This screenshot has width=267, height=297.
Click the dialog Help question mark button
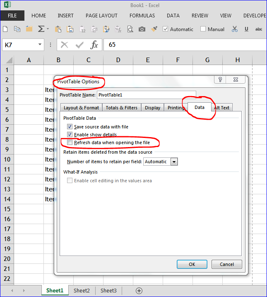[x=220, y=80]
